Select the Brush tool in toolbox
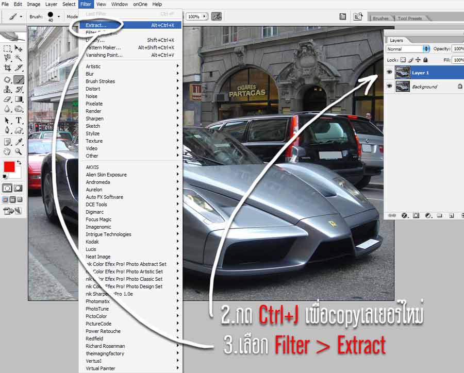The height and width of the screenshot is (373, 464). tap(19, 79)
